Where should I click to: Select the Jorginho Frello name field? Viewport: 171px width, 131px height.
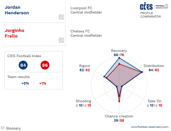pos(33,36)
